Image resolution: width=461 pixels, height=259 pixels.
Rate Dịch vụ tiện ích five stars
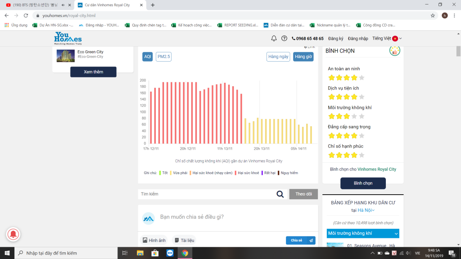(x=362, y=97)
